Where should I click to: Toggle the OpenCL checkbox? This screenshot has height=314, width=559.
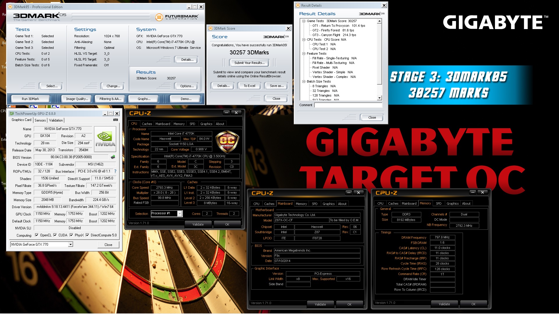(36, 235)
